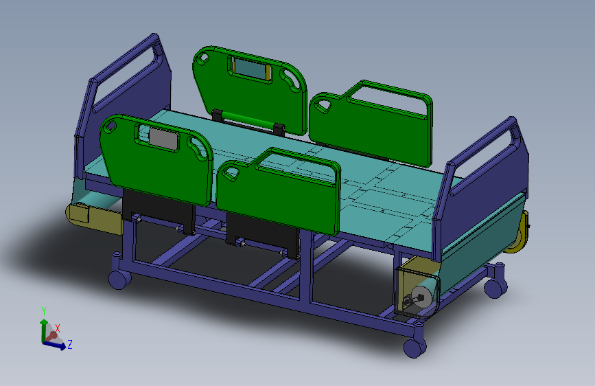Click the green Y axis of the orientation triad
The height and width of the screenshot is (386, 595).
[43, 330]
